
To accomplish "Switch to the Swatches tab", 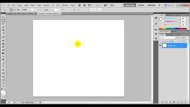I will pos(170,15).
